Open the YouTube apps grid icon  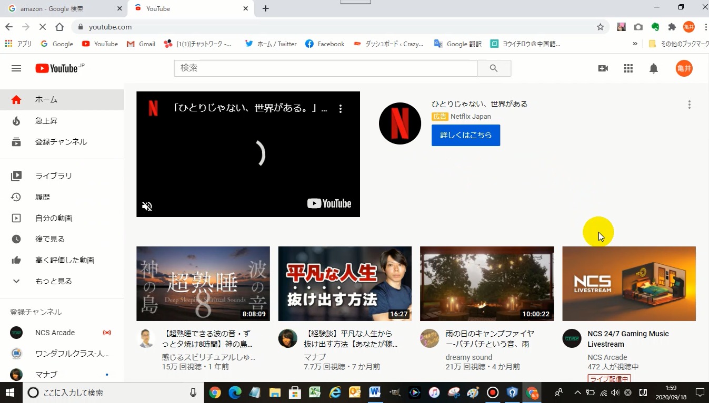pyautogui.click(x=628, y=68)
